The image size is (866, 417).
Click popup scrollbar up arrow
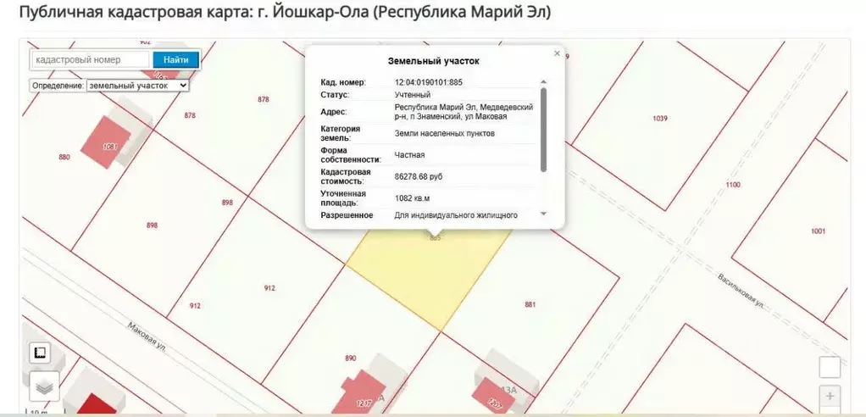(x=543, y=82)
